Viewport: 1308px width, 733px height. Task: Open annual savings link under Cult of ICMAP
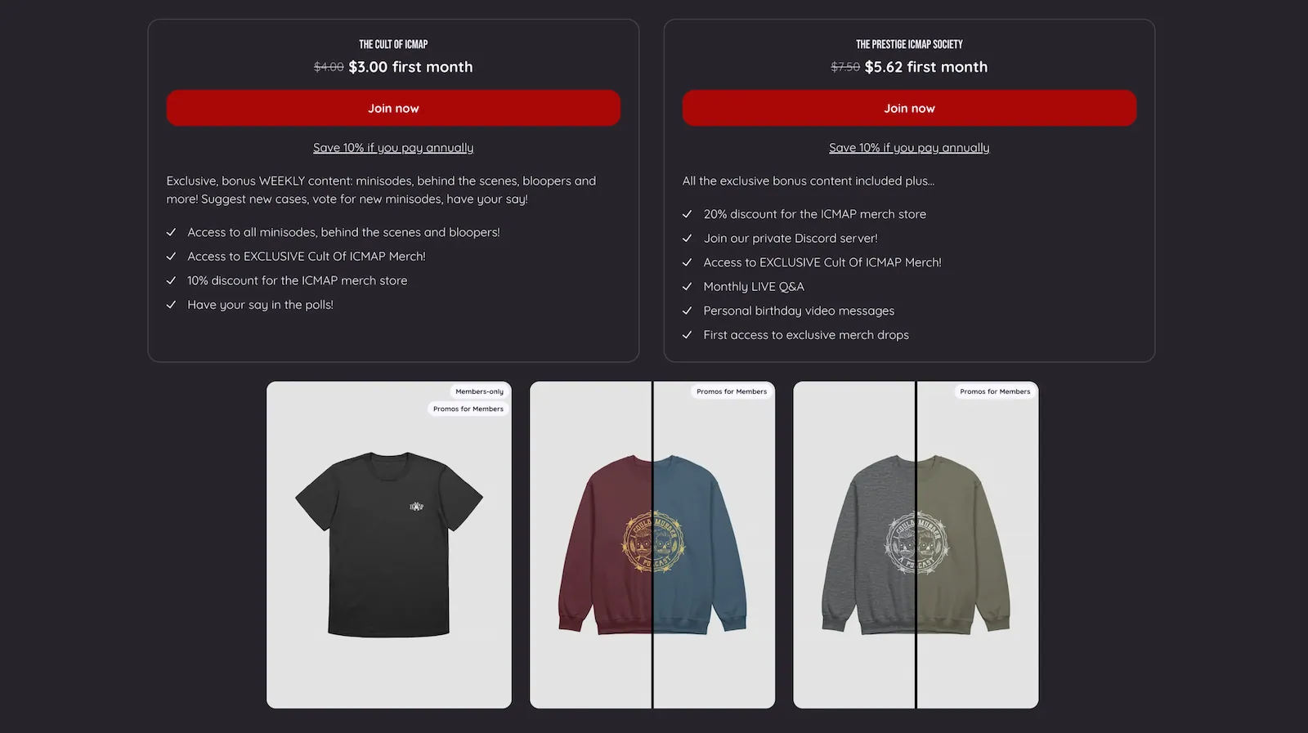(x=393, y=148)
